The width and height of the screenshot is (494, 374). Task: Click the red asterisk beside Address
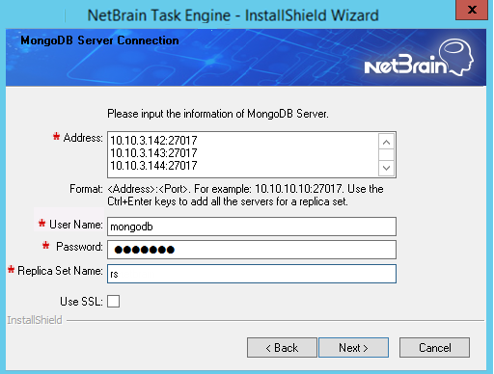(x=56, y=137)
